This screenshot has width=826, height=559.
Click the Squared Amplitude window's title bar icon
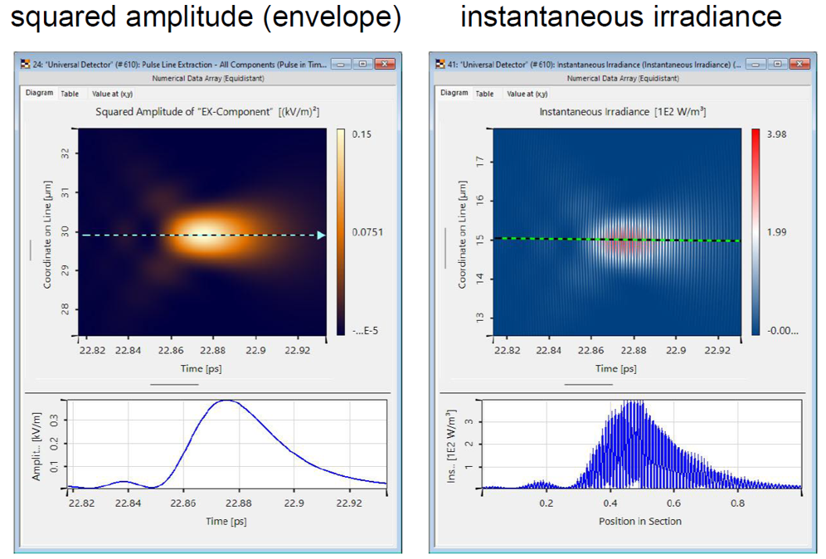tap(25, 63)
